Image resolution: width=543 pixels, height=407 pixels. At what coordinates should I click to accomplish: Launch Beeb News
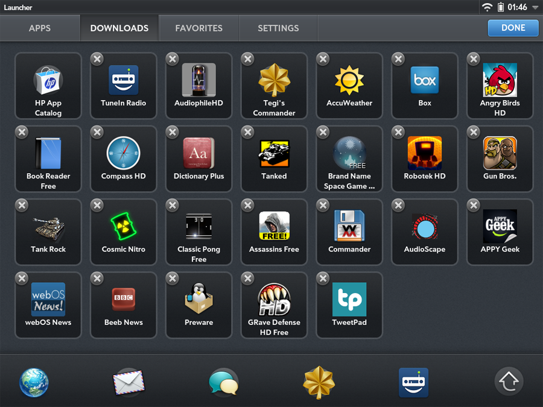tap(124, 305)
